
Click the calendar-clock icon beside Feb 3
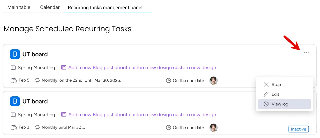[x=13, y=127]
